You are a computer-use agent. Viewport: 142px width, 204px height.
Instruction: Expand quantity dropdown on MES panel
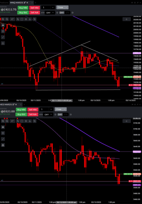51,109
